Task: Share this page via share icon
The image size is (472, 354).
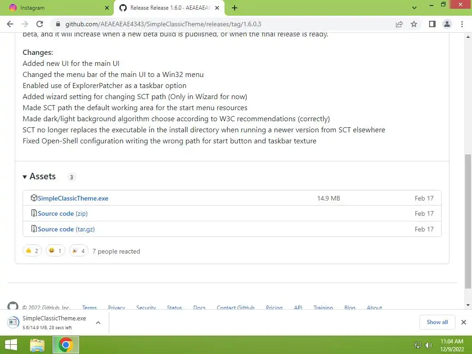Action: tap(399, 24)
